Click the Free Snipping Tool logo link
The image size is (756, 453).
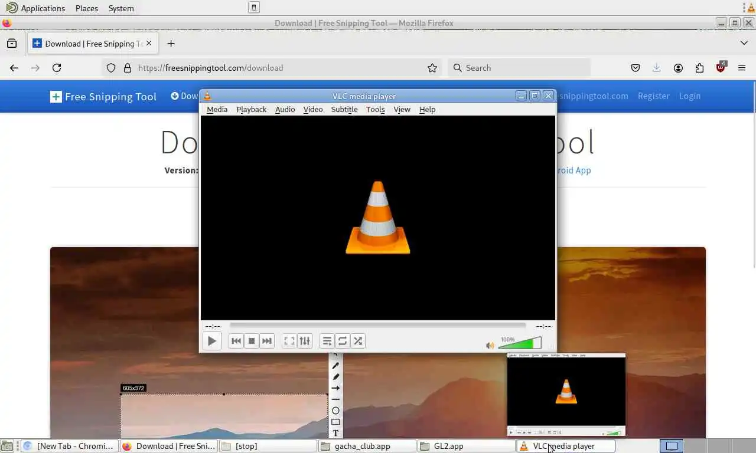(103, 96)
